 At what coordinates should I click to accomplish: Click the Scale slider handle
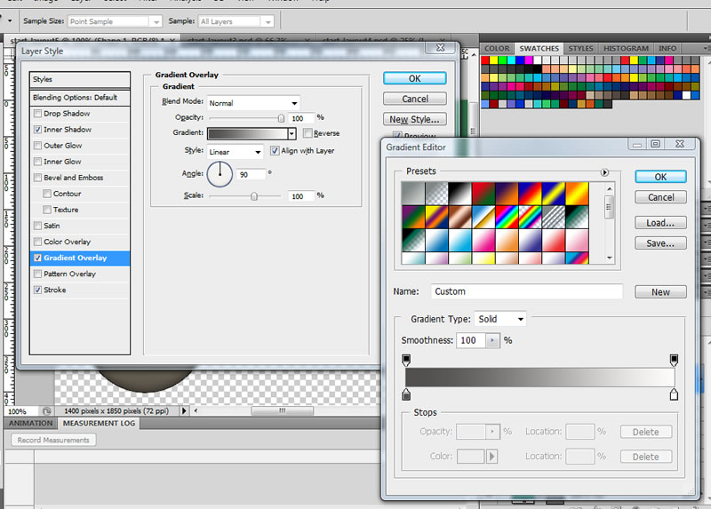point(254,195)
